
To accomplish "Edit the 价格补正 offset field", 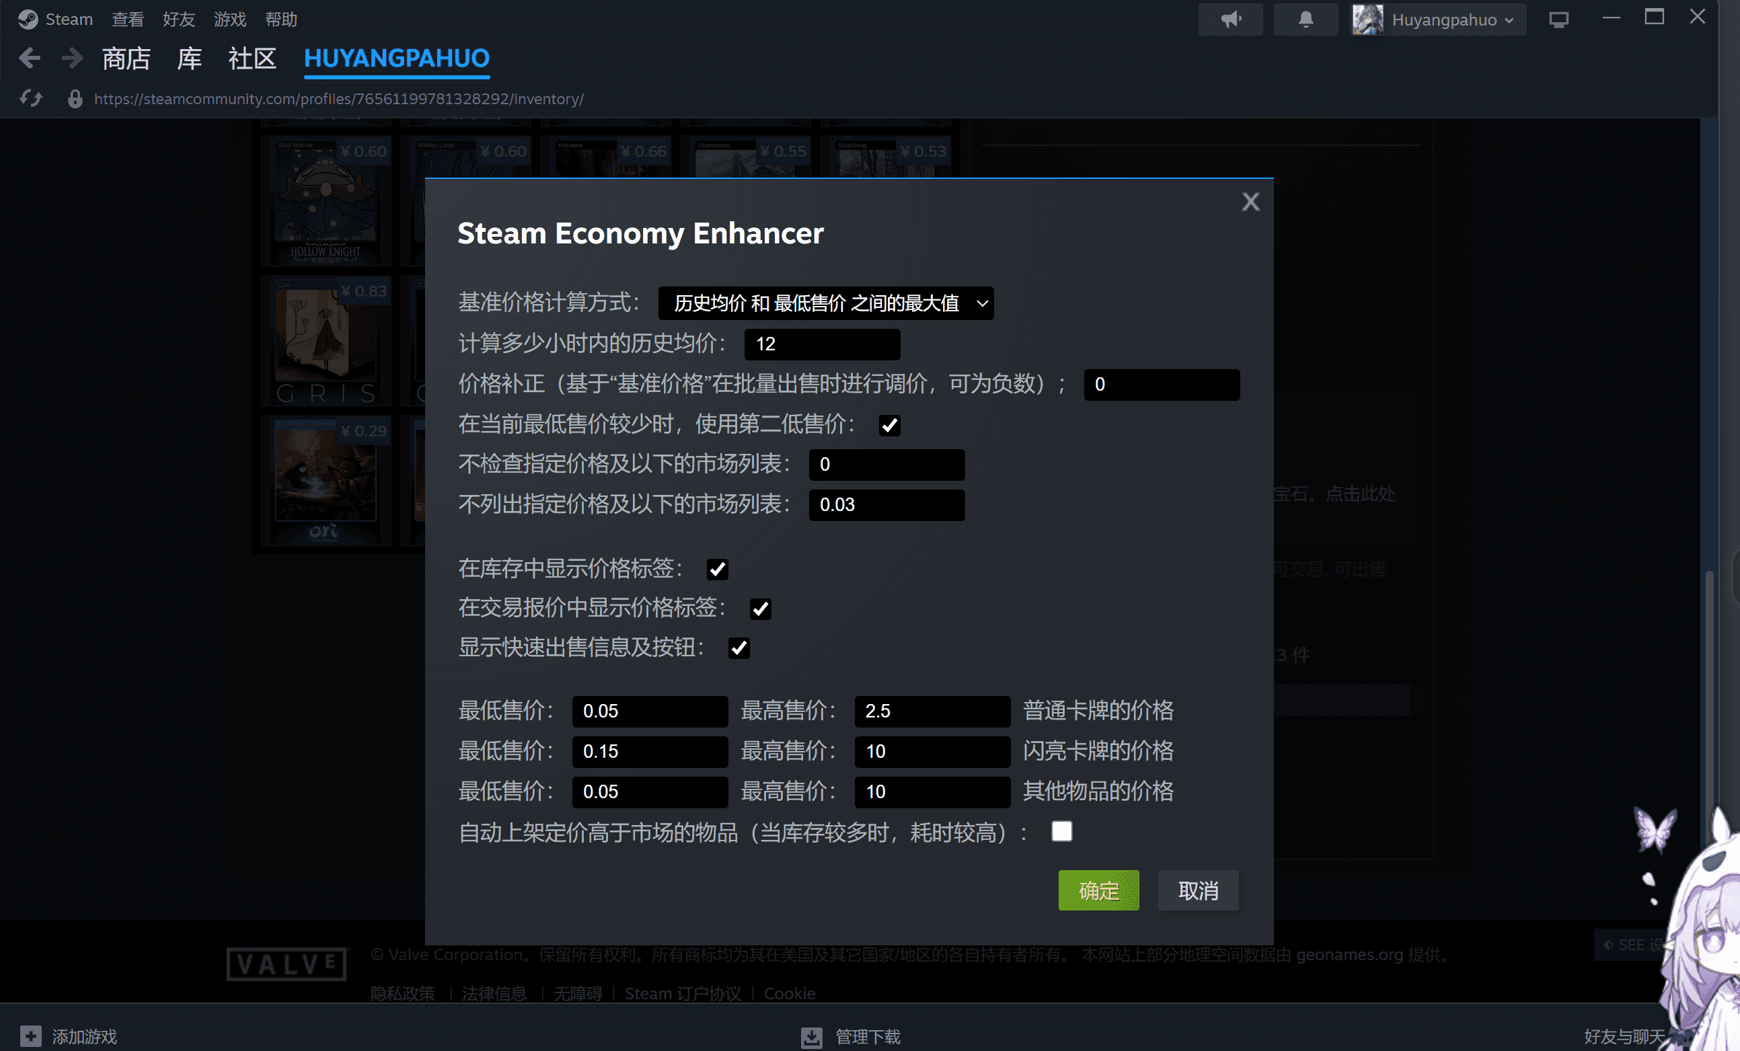I will [1162, 385].
